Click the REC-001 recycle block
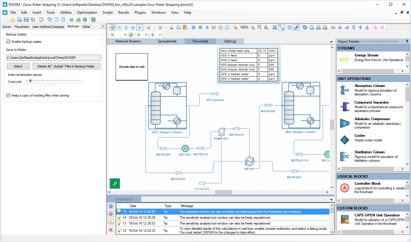 [x=185, y=149]
